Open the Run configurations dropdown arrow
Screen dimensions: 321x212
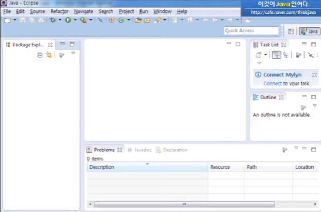point(75,20)
